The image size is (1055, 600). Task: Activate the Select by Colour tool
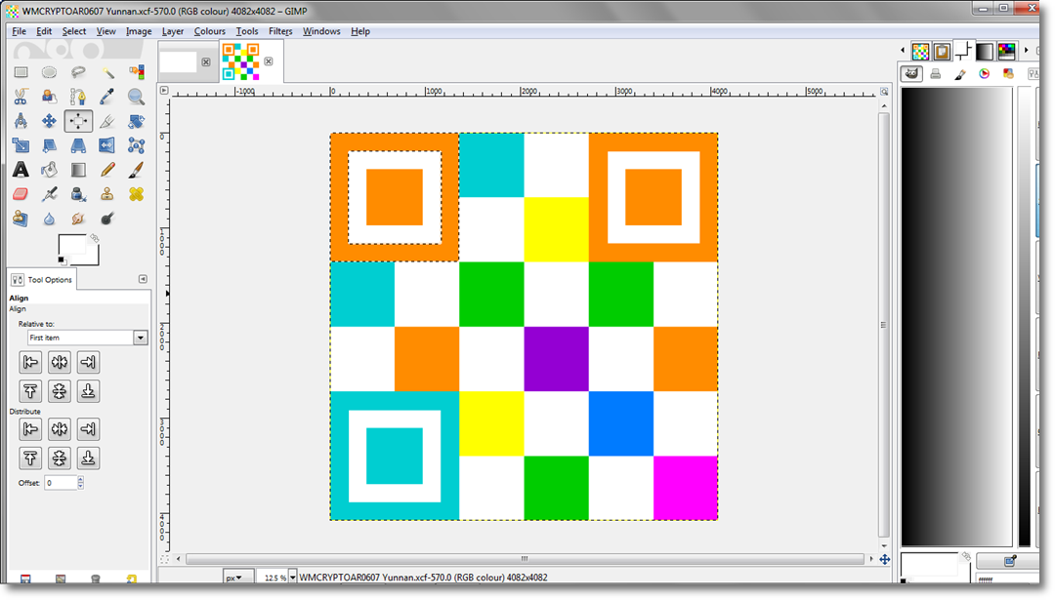(x=136, y=72)
